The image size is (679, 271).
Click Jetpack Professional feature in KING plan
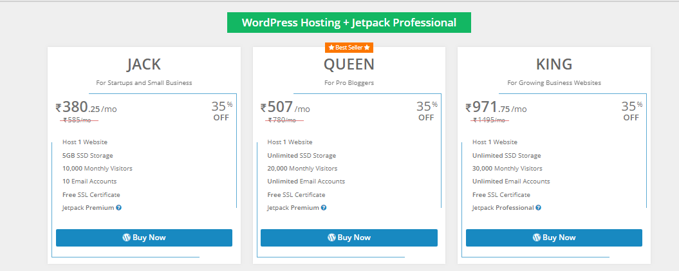click(503, 208)
